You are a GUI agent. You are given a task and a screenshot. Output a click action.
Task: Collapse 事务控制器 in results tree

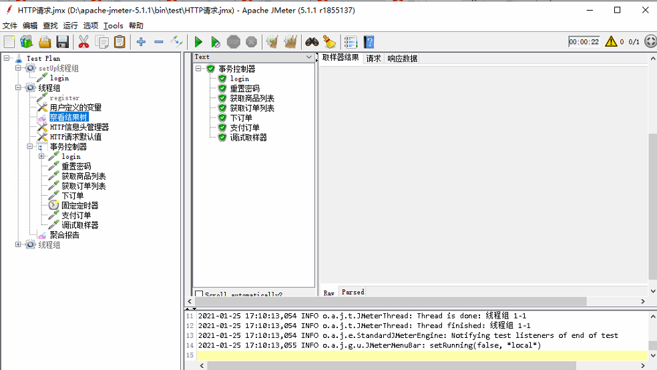(198, 68)
